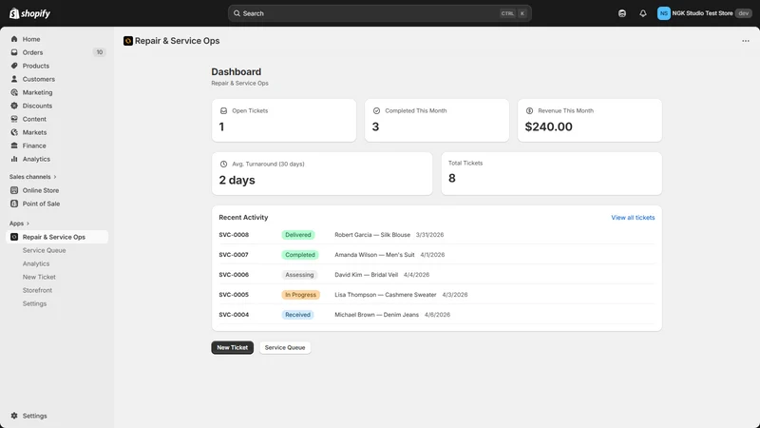Image resolution: width=760 pixels, height=428 pixels.
Task: Go to Analytics under Repair & Service Ops
Action: click(x=36, y=263)
